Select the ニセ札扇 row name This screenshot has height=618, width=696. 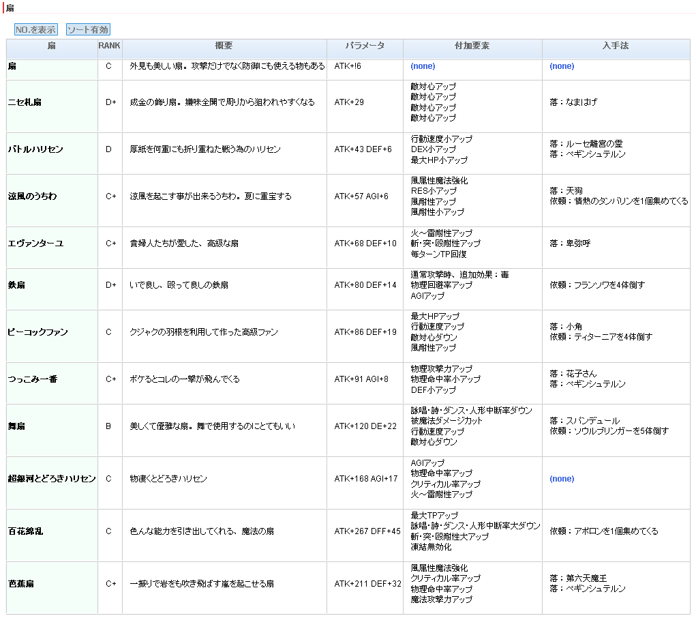(x=25, y=102)
